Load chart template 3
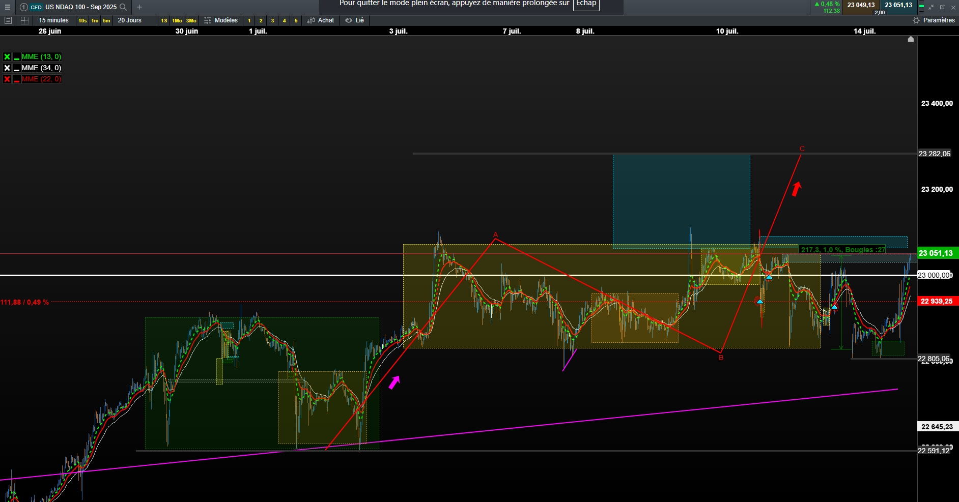Viewport: 959px width, 502px height. (273, 21)
